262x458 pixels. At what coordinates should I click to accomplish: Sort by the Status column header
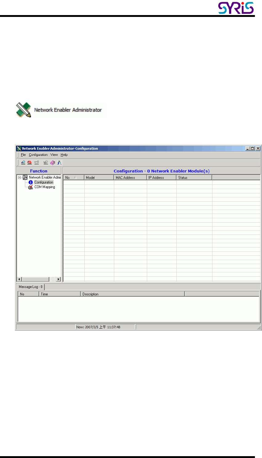point(194,178)
